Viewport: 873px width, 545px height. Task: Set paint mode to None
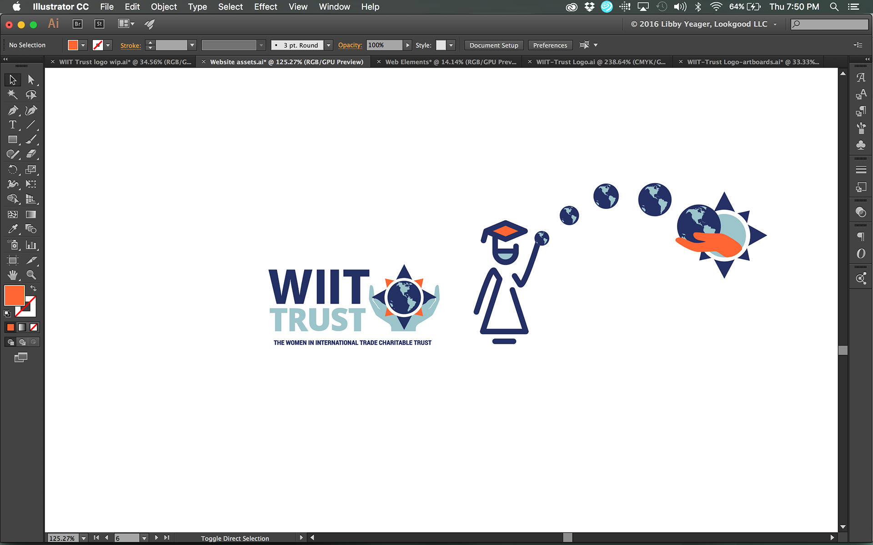pyautogui.click(x=34, y=327)
